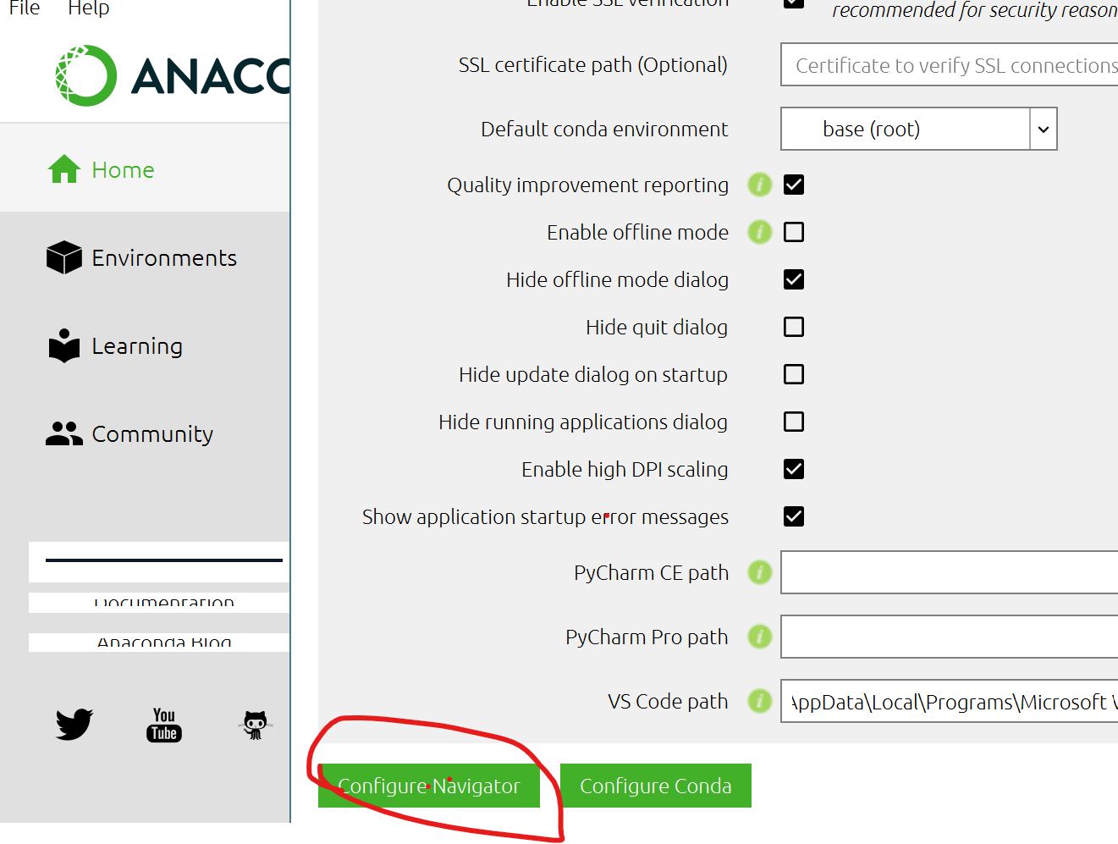Open the GitHub Octocat icon link

click(255, 725)
